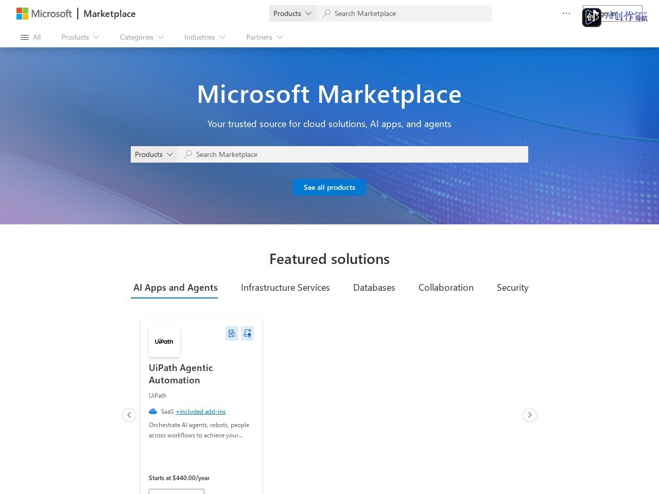Open the UiPath Agentic Automation title
The width and height of the screenshot is (659, 494).
point(181,374)
